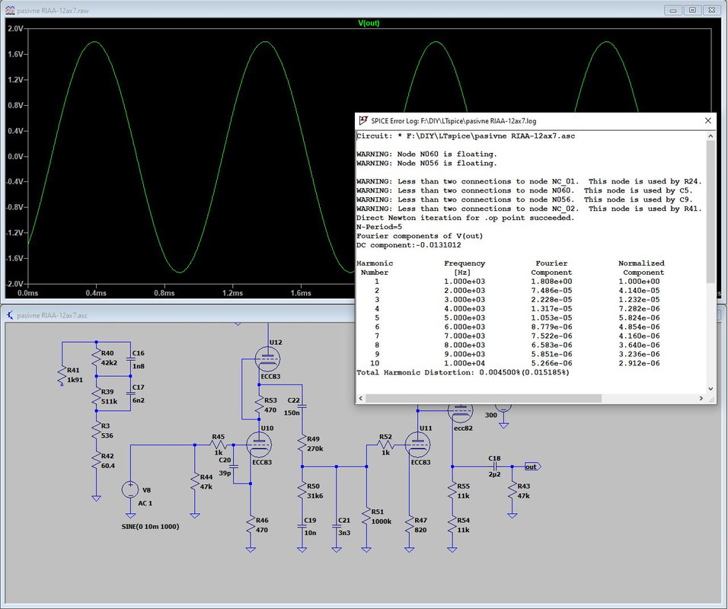The width and height of the screenshot is (728, 609).
Task: Select resistor R49 270k
Action: coord(302,445)
